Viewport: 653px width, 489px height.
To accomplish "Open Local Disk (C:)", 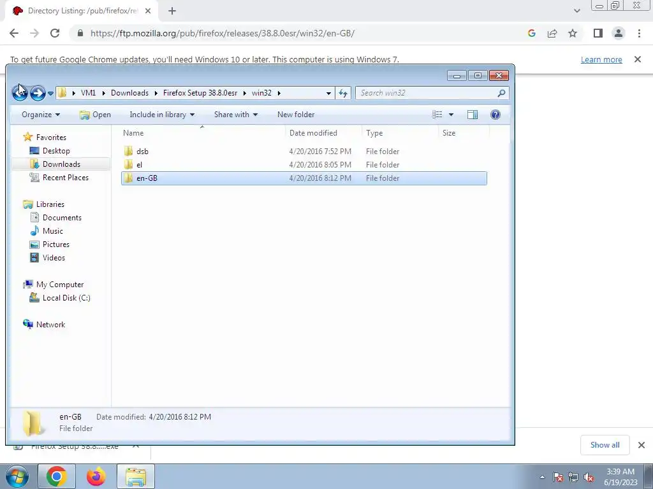I will click(x=66, y=298).
